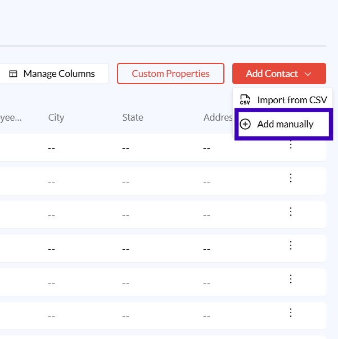The image size is (338, 339).
Task: Sort by the City column header
Action: tap(56, 117)
